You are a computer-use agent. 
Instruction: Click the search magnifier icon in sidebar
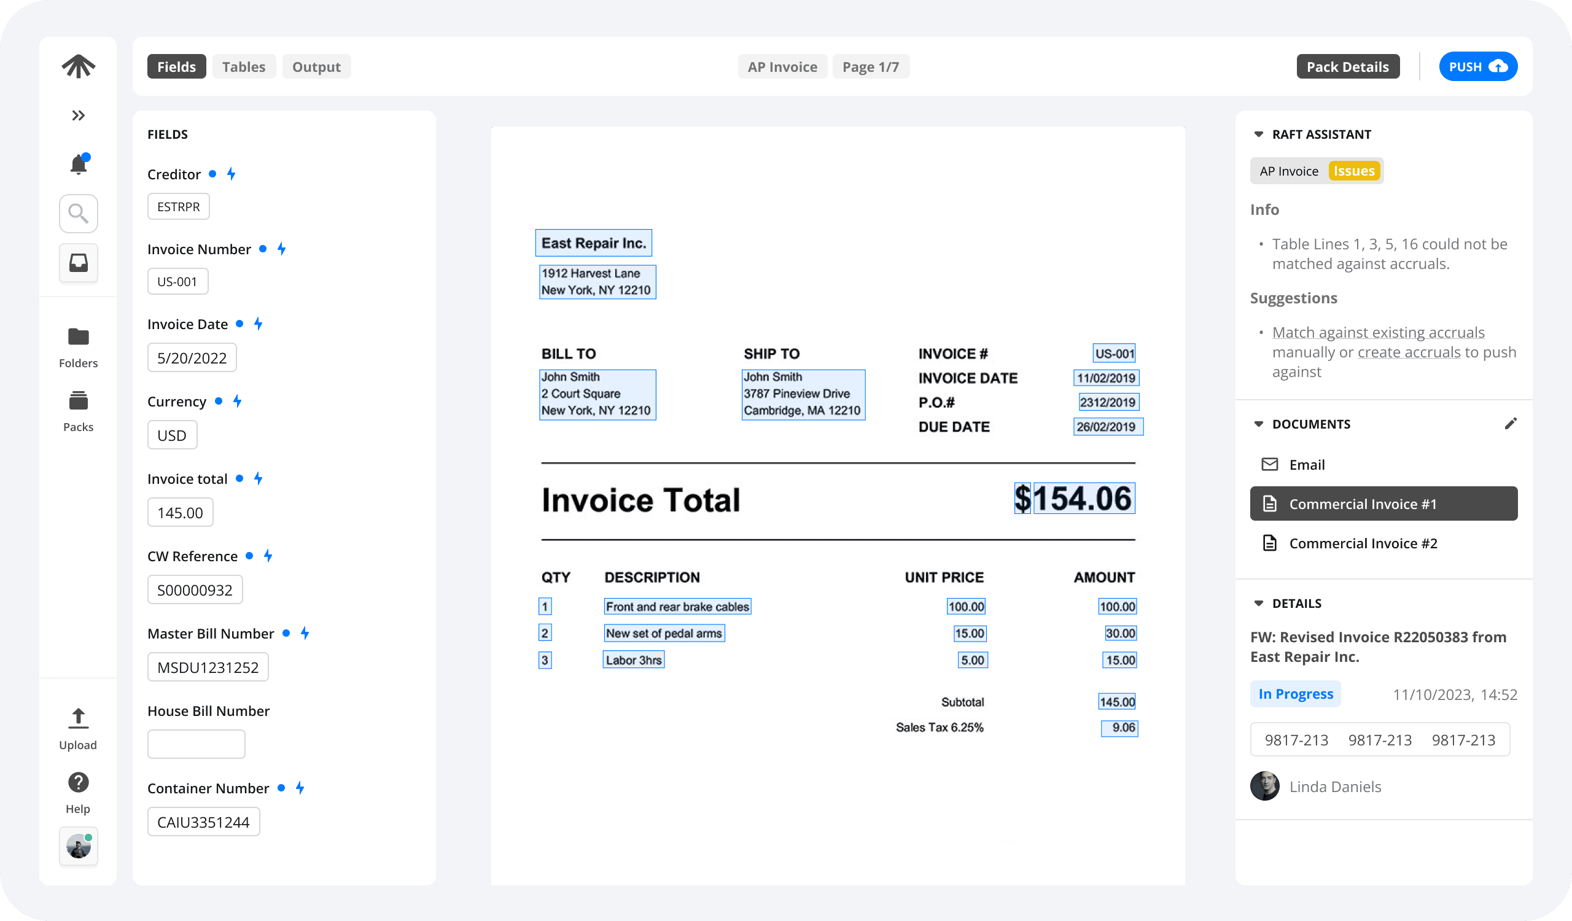pos(78,213)
